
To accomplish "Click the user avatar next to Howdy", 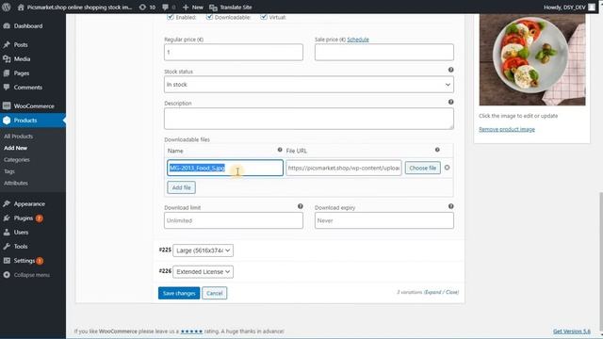I will click(592, 7).
